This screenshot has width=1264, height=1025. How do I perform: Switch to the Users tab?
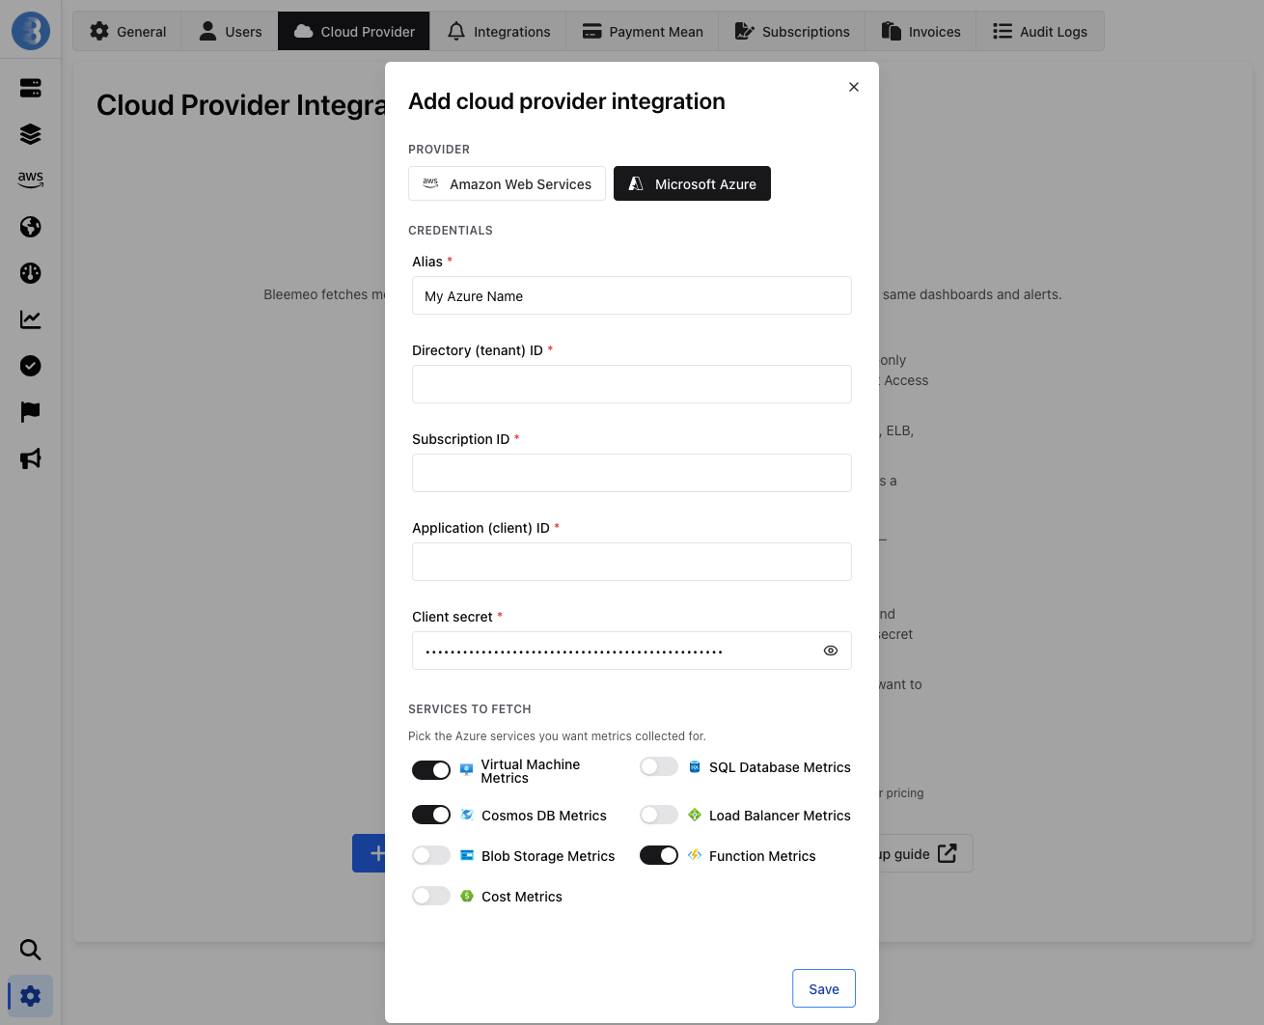click(230, 31)
